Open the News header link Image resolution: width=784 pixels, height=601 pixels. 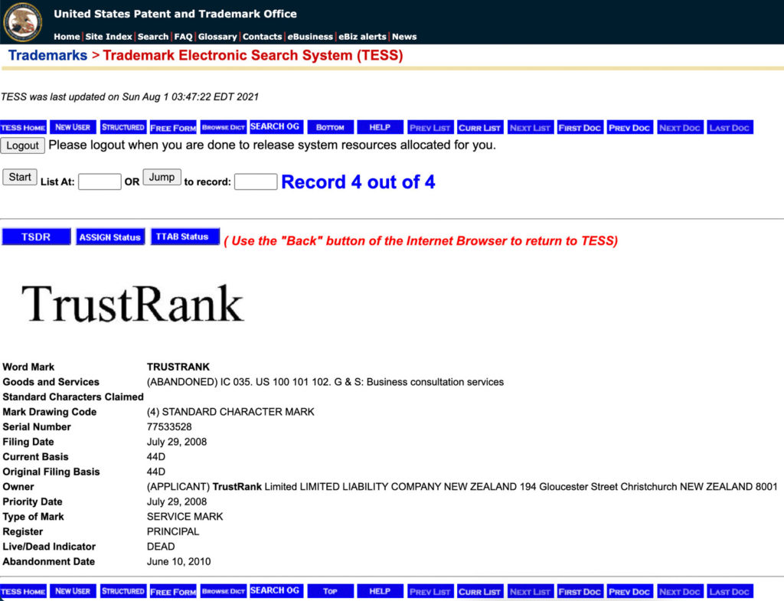(x=404, y=37)
